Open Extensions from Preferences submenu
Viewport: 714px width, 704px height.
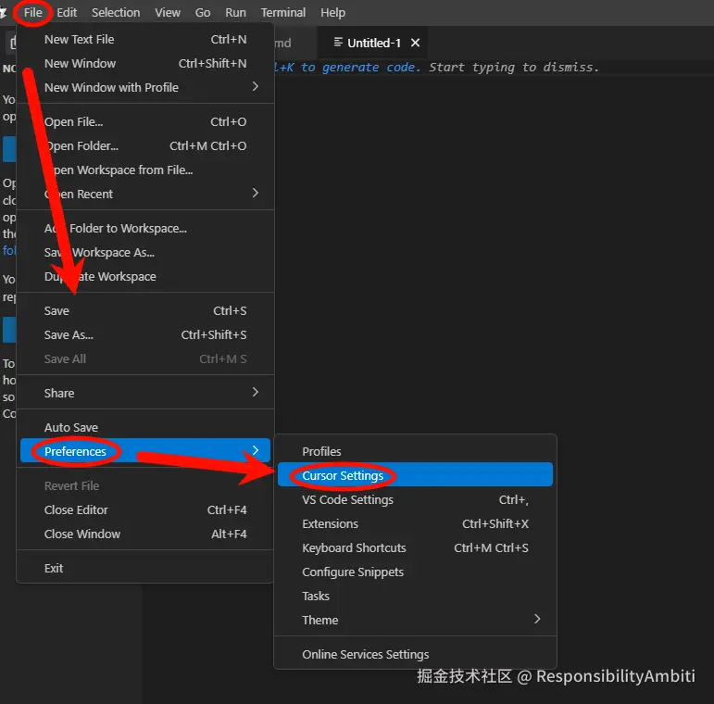(415, 524)
